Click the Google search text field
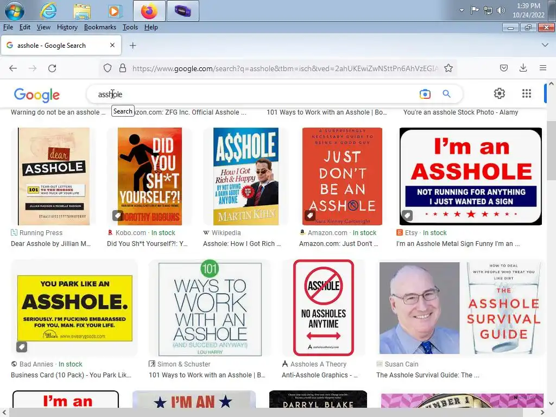Screen dimensions: 556x417 pos(255,94)
